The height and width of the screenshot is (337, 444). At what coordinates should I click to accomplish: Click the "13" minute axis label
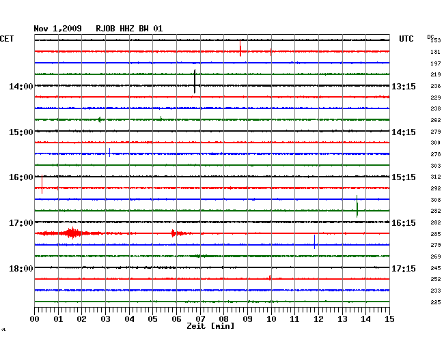pos(342,319)
